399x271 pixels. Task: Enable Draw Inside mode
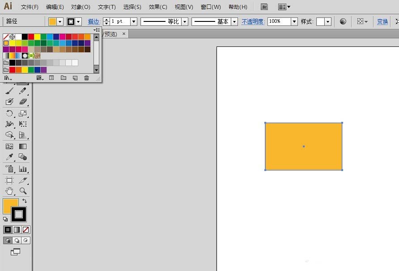click(x=25, y=240)
